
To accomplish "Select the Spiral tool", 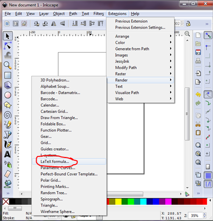I will [8, 115].
